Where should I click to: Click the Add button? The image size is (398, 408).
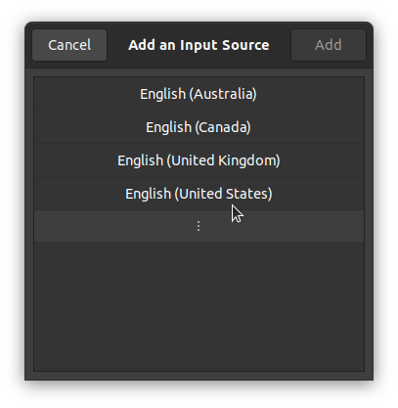[329, 45]
